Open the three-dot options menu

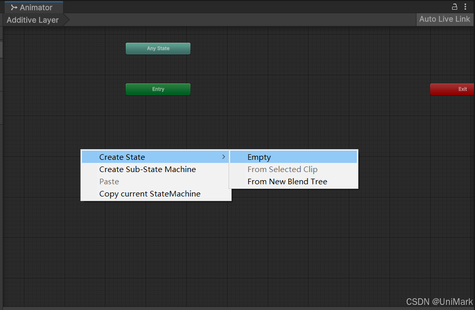point(465,7)
